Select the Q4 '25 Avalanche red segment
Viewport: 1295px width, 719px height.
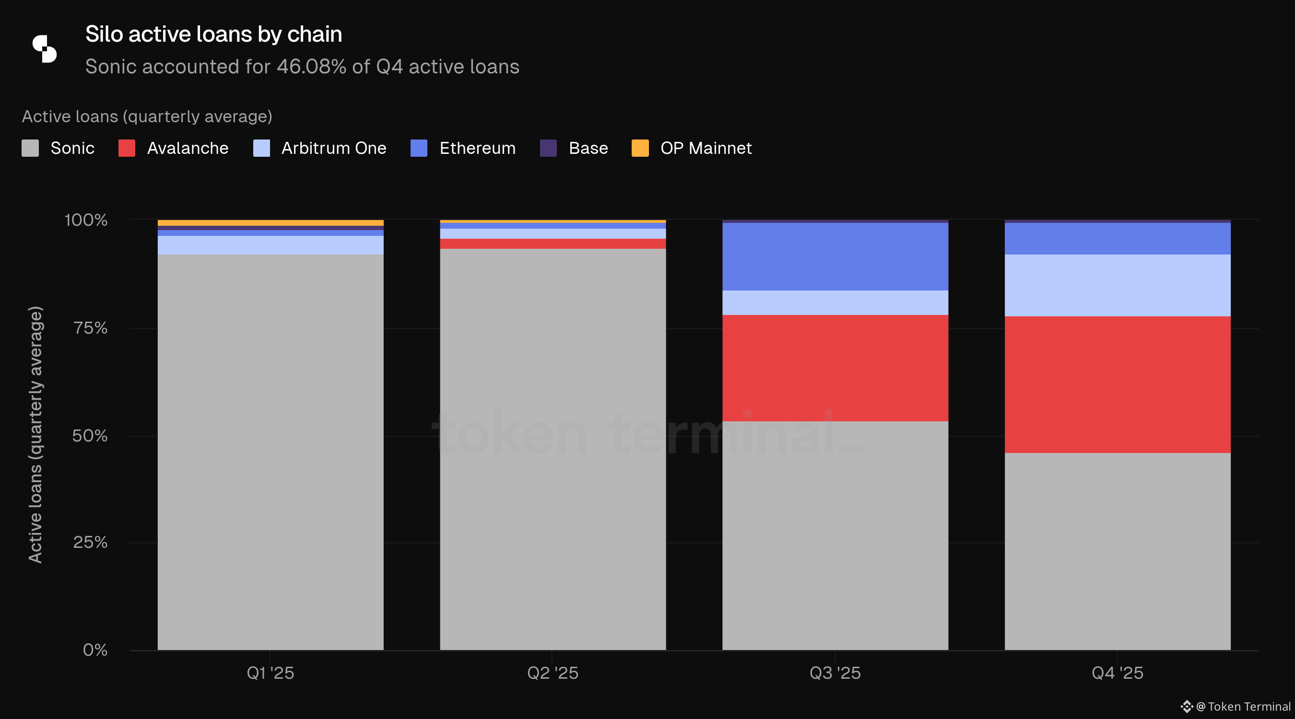click(1117, 384)
